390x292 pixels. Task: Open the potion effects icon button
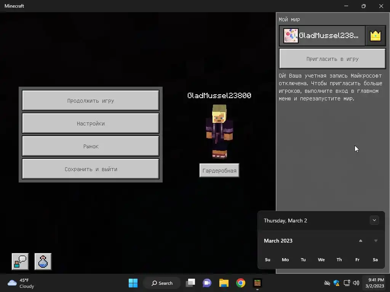pyautogui.click(x=43, y=262)
